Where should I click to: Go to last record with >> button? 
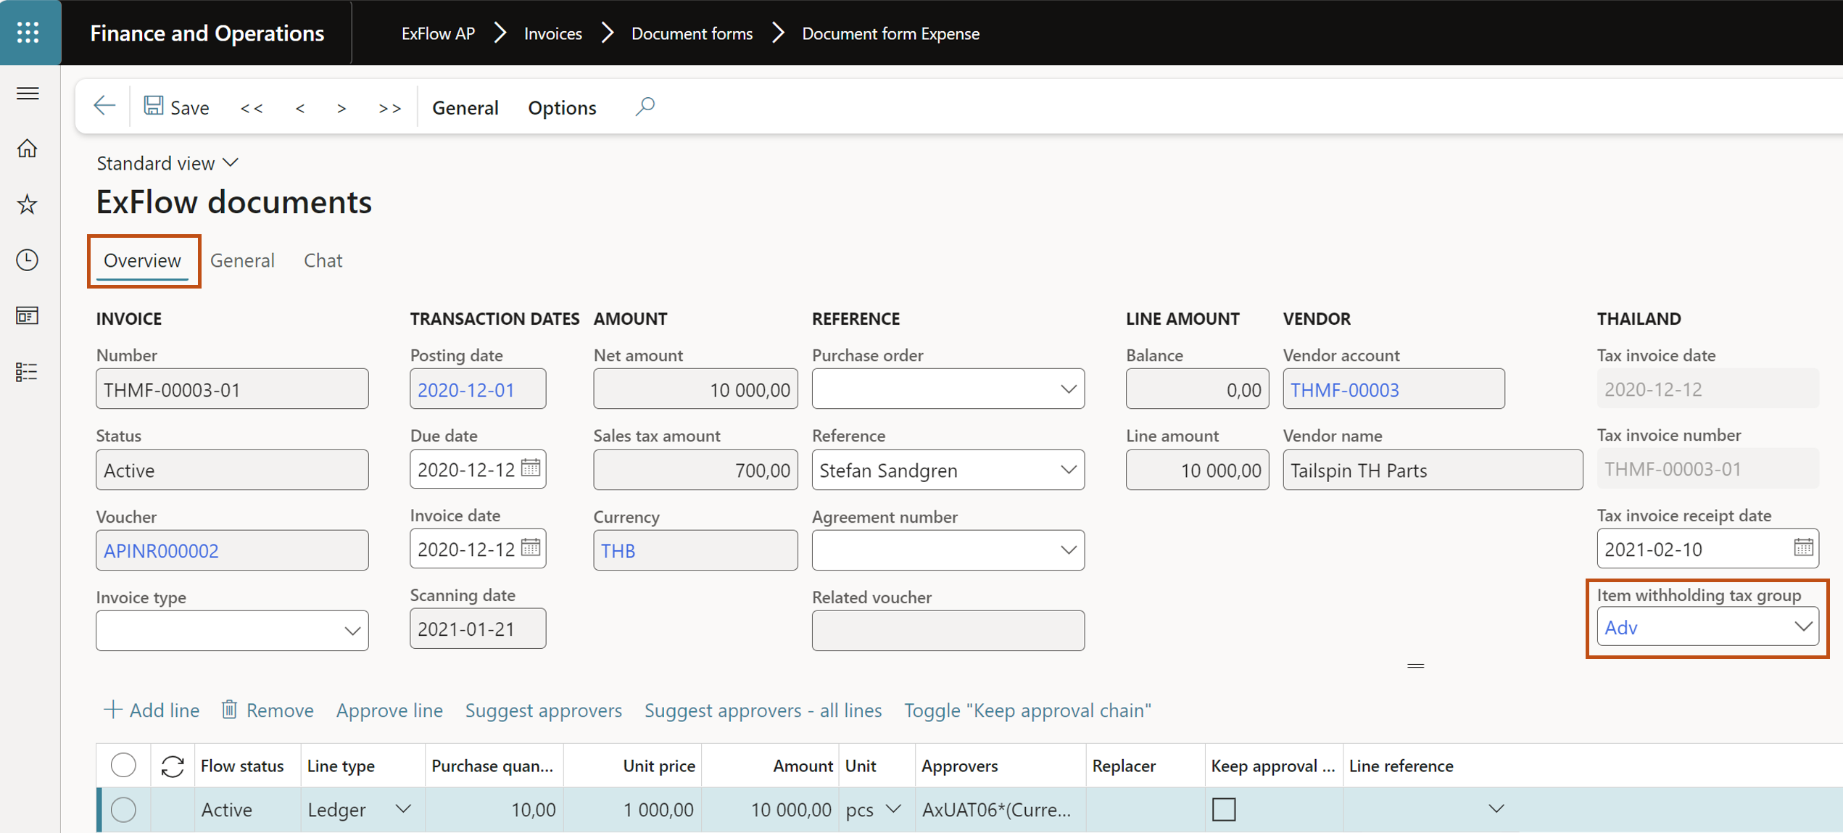click(x=389, y=108)
